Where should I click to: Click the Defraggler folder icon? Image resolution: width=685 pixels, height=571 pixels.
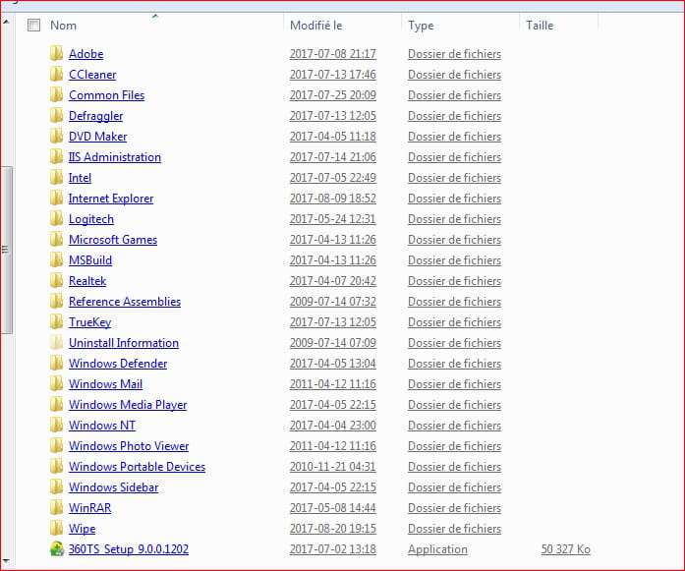click(56, 115)
